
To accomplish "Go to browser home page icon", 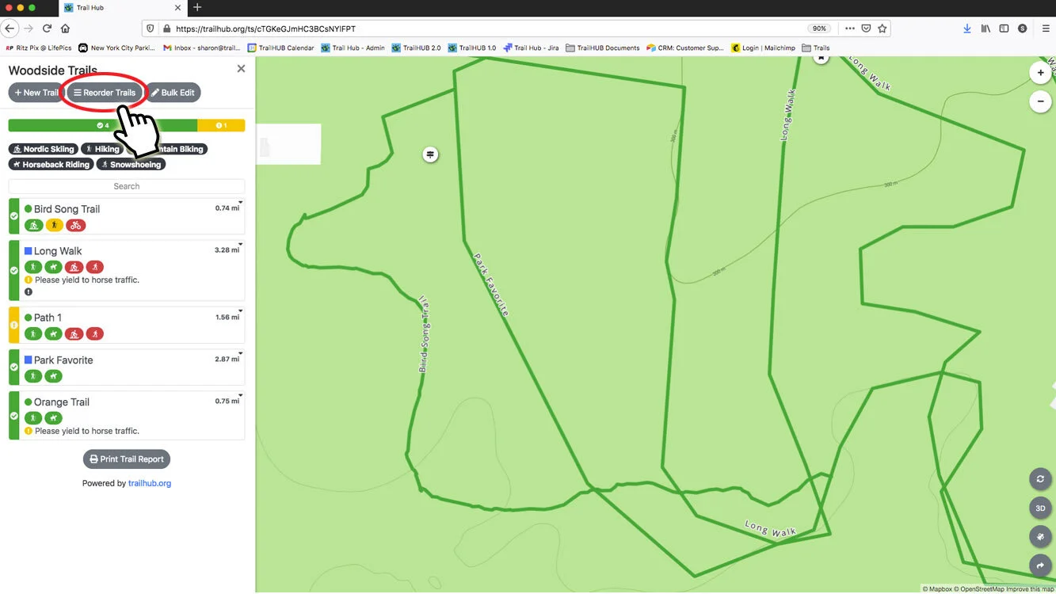I will coord(66,29).
